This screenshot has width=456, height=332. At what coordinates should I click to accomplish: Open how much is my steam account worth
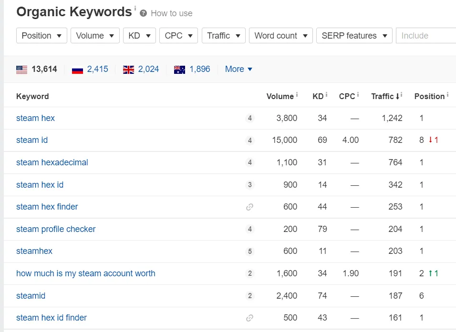coord(86,273)
